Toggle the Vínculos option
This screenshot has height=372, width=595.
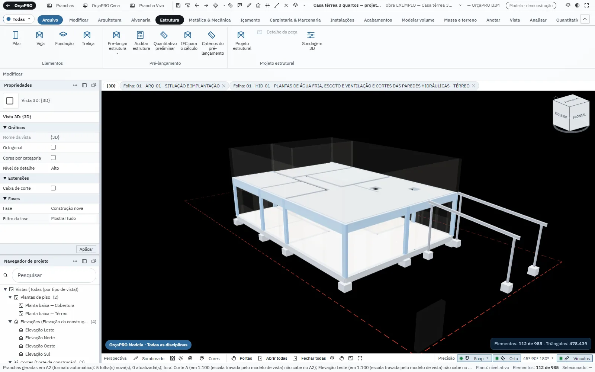[x=575, y=358]
